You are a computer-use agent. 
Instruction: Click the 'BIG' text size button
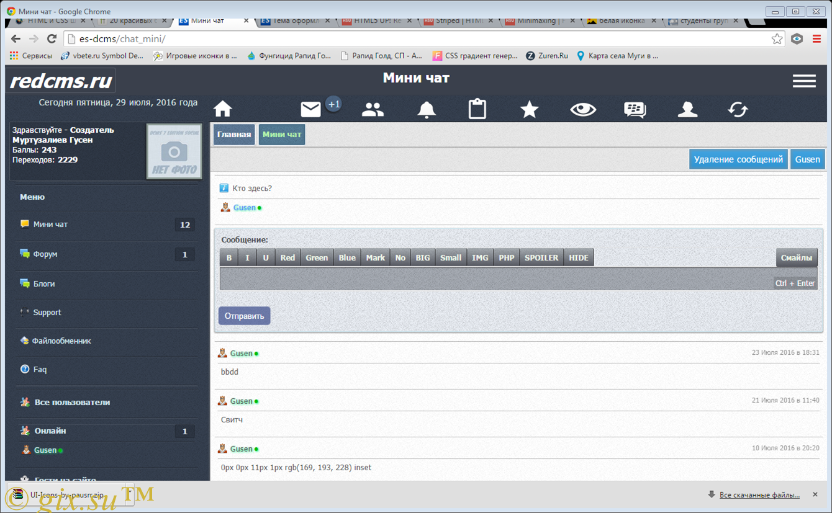[x=423, y=257]
